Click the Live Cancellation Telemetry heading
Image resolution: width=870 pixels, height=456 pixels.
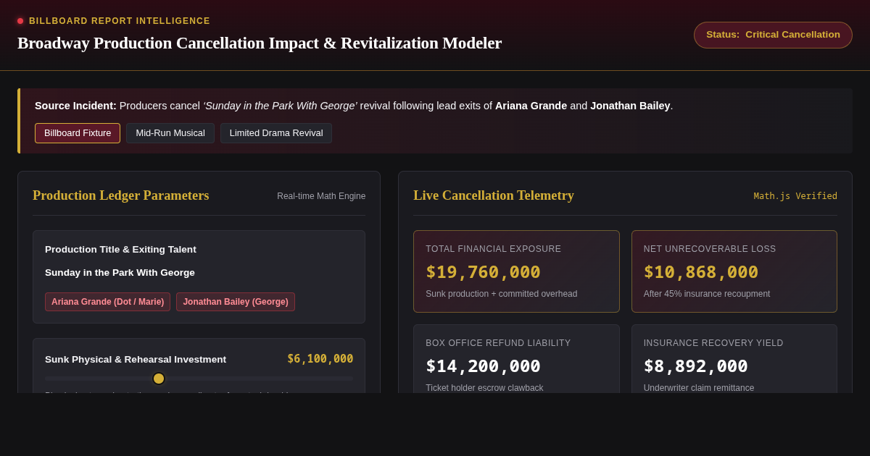pos(494,195)
